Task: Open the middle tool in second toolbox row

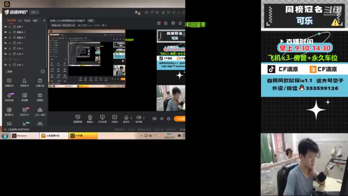Action: click(x=24, y=97)
